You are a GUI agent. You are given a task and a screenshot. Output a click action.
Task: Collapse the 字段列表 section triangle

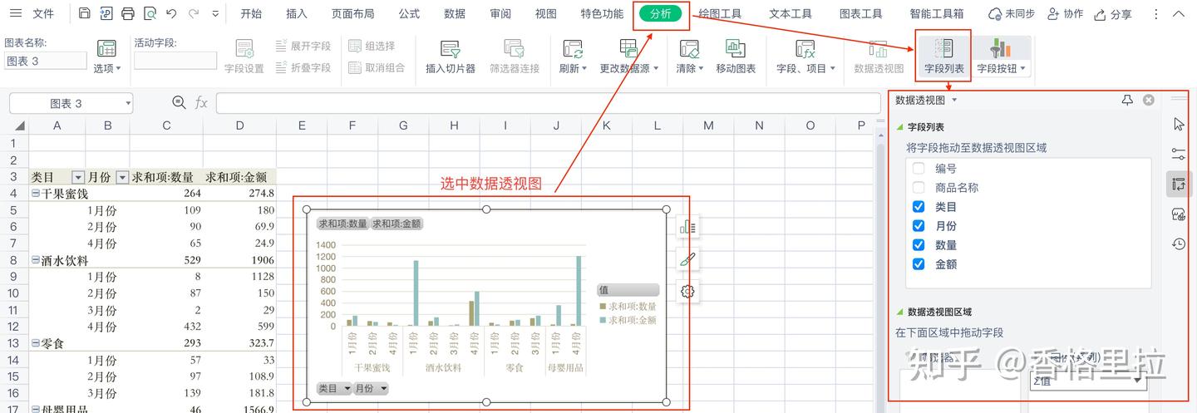tap(899, 127)
